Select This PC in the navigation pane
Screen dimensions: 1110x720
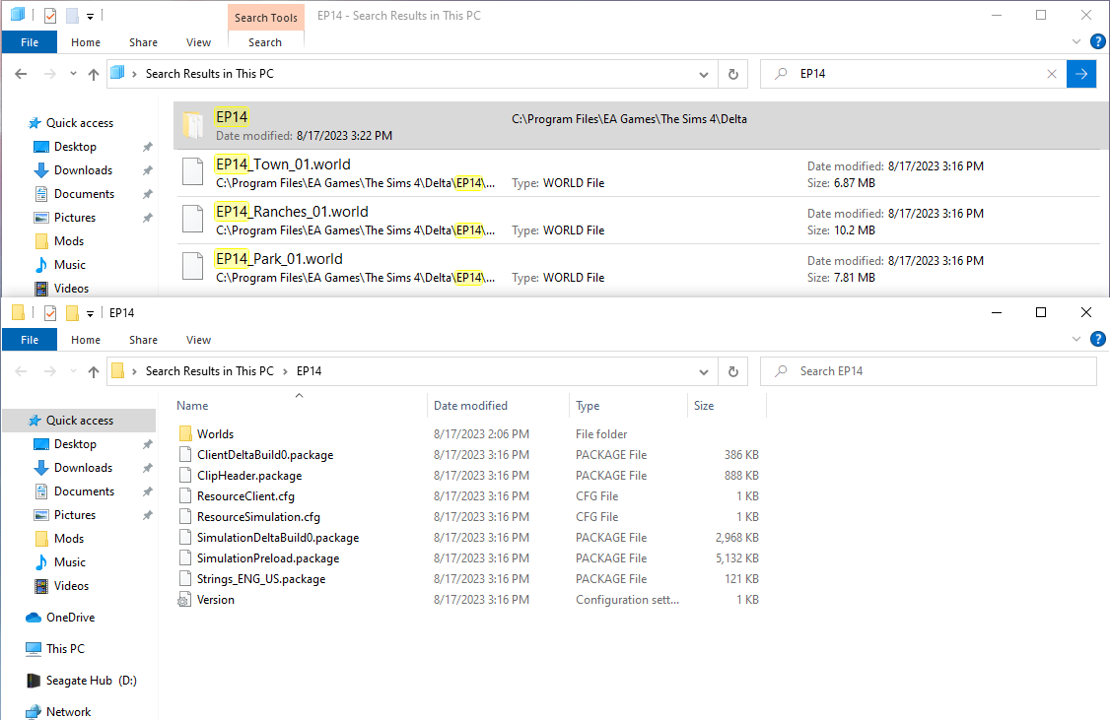pyautogui.click(x=65, y=649)
